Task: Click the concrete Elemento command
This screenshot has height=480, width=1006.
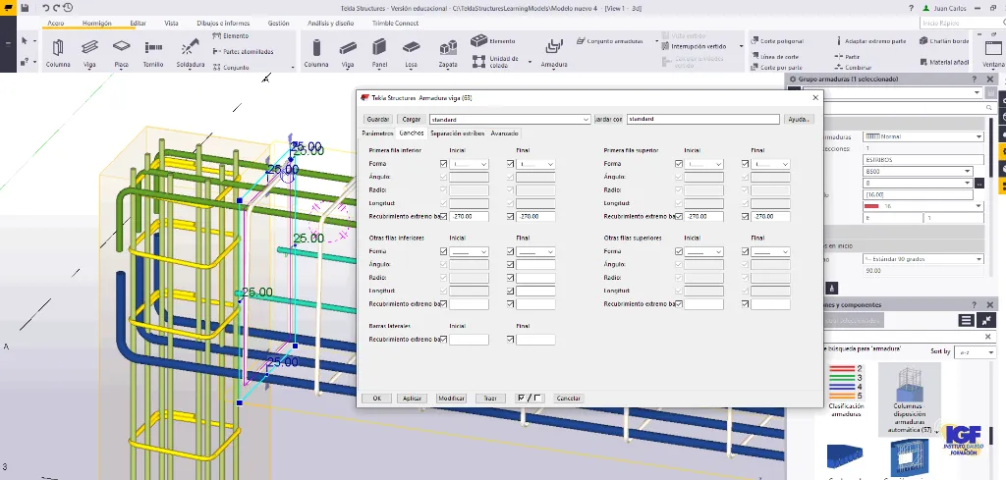Action: click(493, 41)
